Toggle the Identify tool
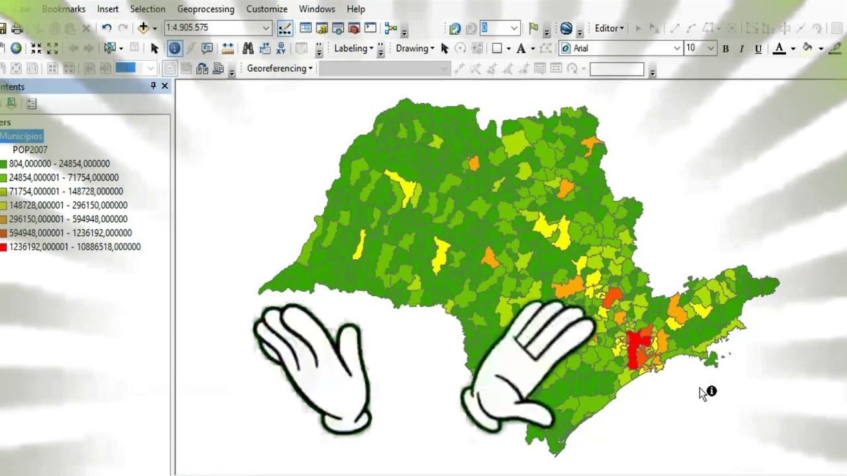The width and height of the screenshot is (847, 476). click(175, 48)
